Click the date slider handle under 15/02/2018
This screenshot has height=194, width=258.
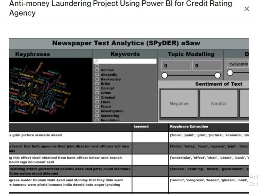pos(230,73)
